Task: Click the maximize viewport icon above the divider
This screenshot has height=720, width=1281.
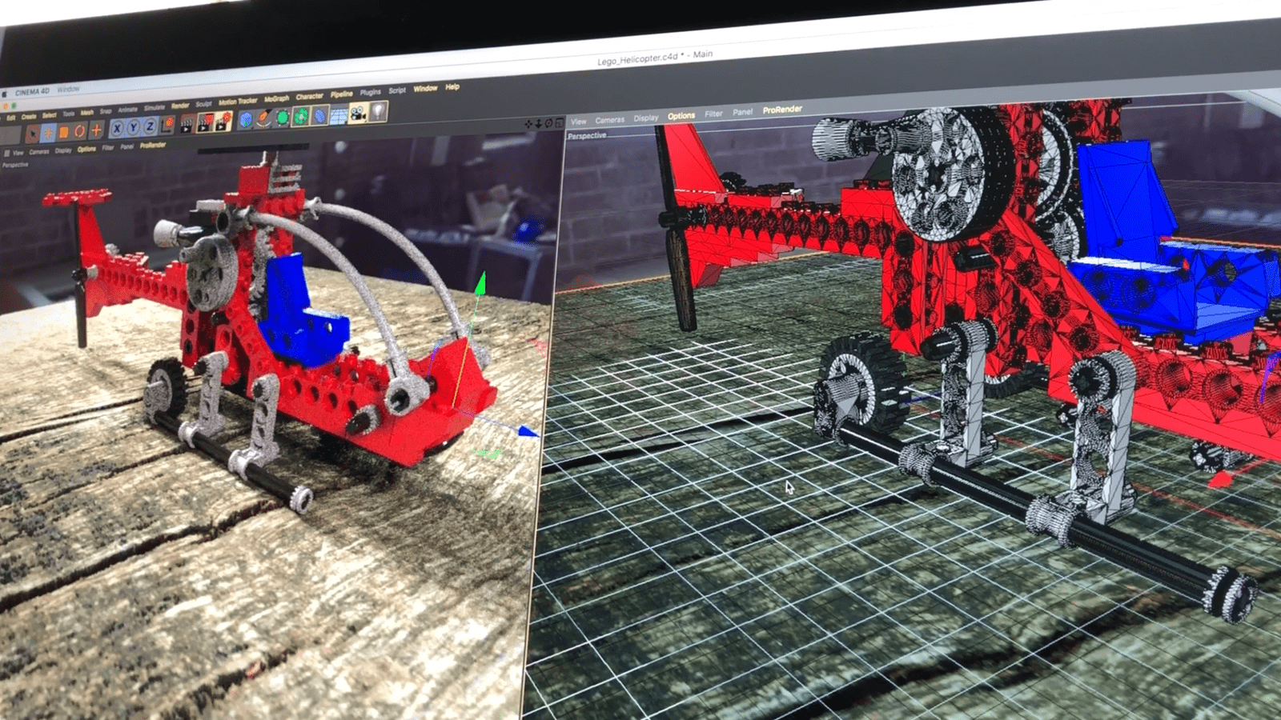Action: coord(560,122)
